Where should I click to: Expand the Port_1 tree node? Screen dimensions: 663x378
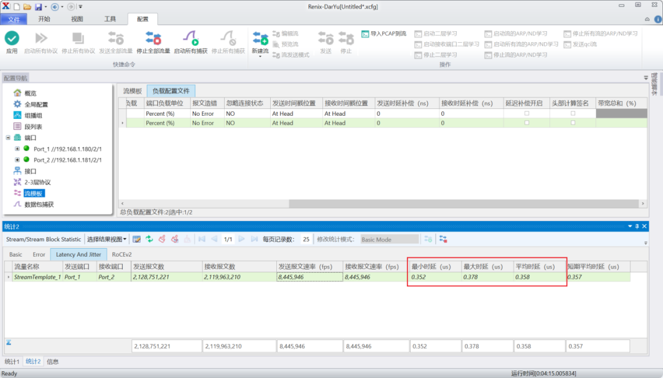(x=17, y=149)
